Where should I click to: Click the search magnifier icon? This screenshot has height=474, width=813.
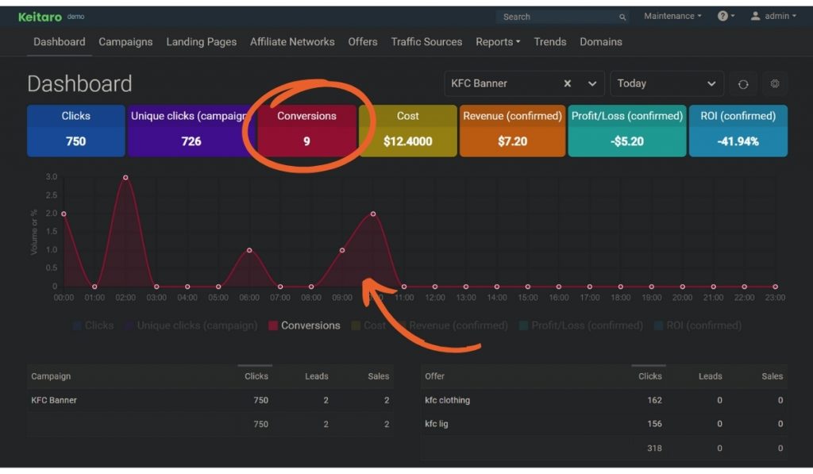pos(622,17)
